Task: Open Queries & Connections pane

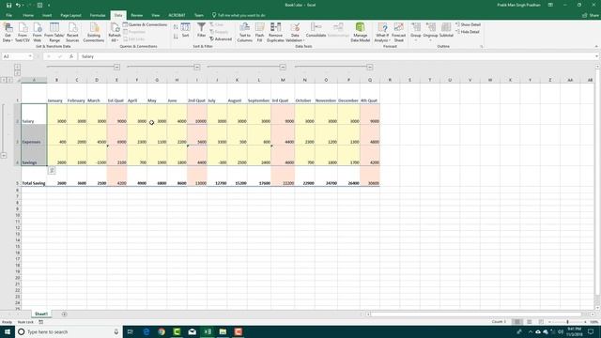Action: tap(145, 24)
